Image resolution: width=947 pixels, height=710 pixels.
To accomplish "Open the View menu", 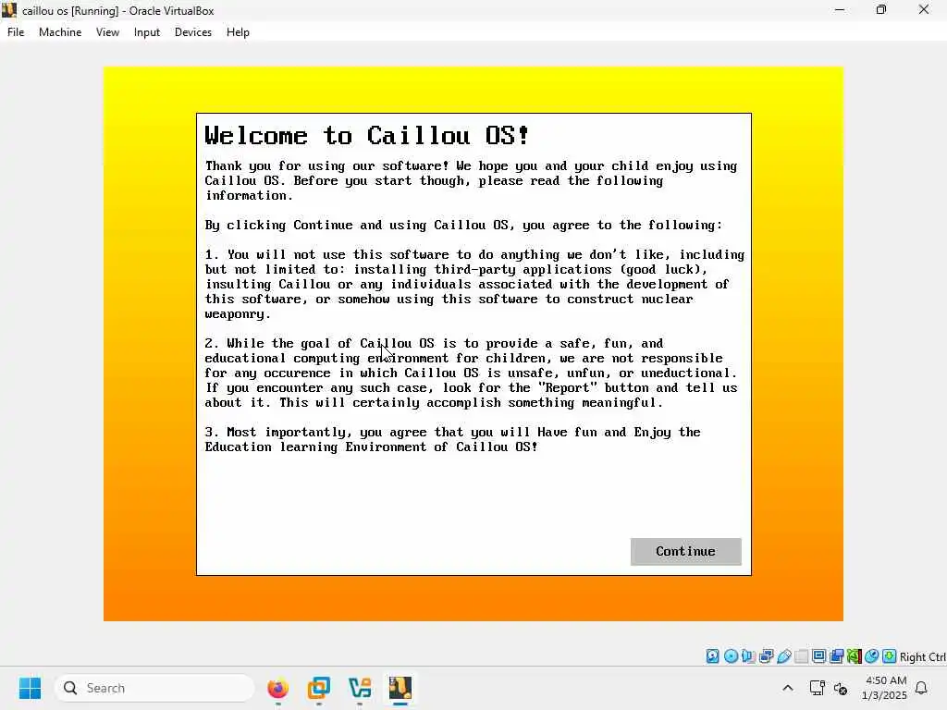I will 107,32.
